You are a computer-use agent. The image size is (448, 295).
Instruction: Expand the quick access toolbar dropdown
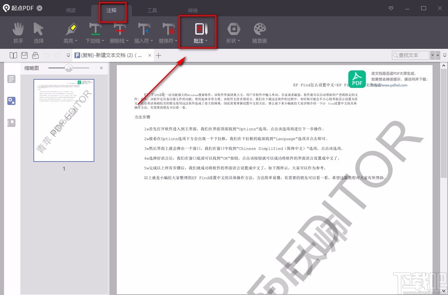[x=68, y=55]
